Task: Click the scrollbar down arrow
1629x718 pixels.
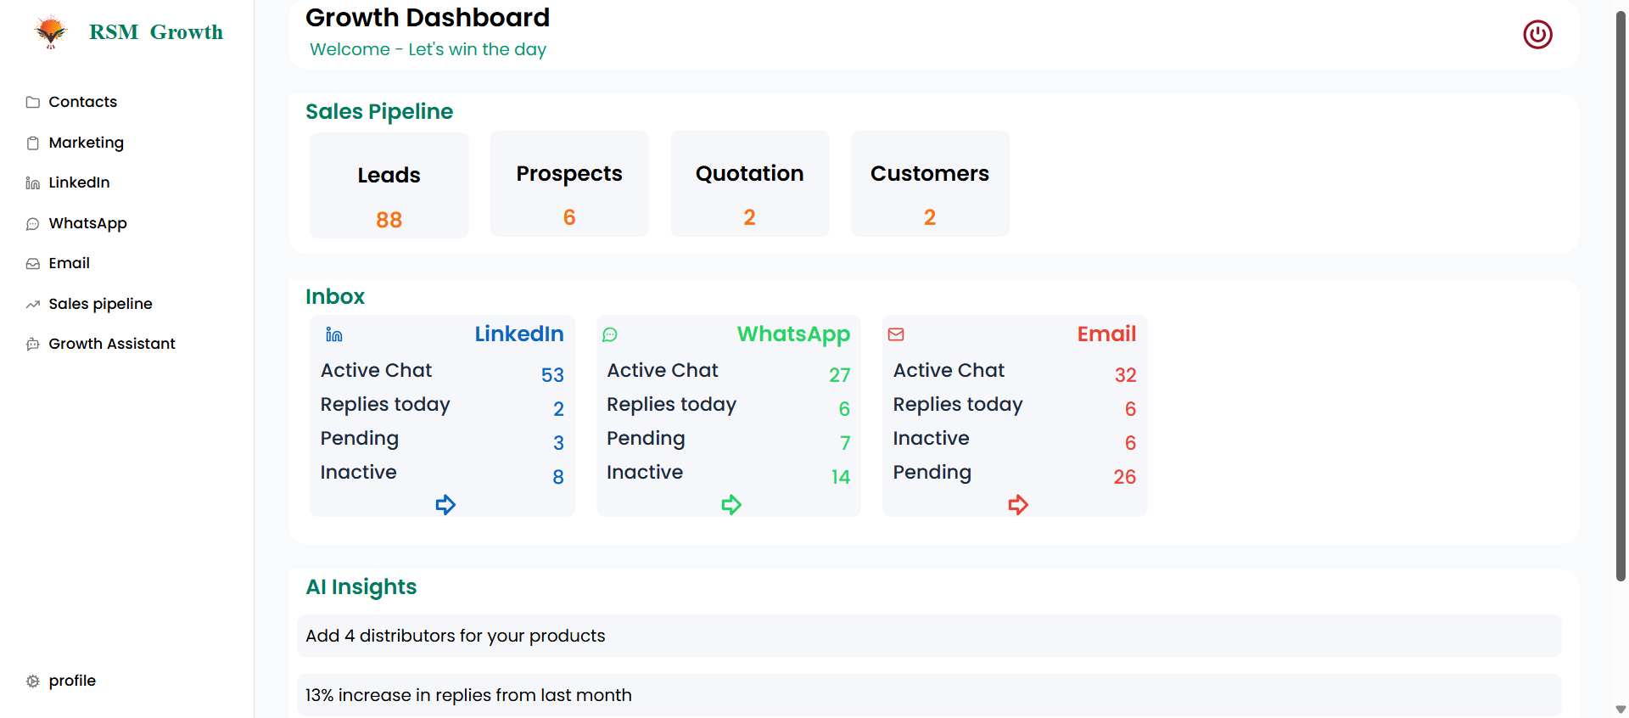Action: tap(1621, 710)
